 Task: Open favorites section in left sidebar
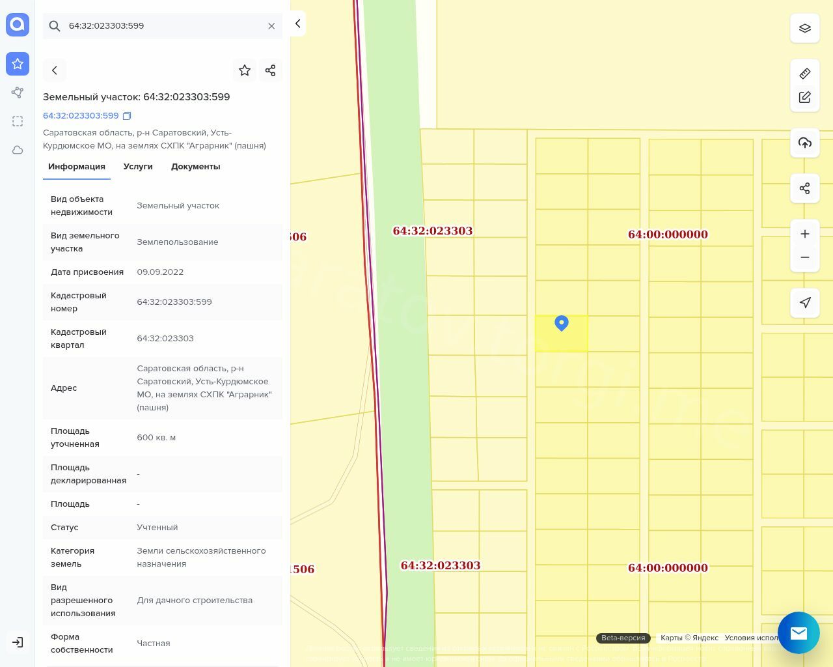(x=18, y=64)
